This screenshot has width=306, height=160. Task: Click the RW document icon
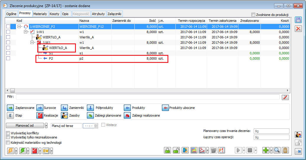pyautogui.click(x=46, y=151)
